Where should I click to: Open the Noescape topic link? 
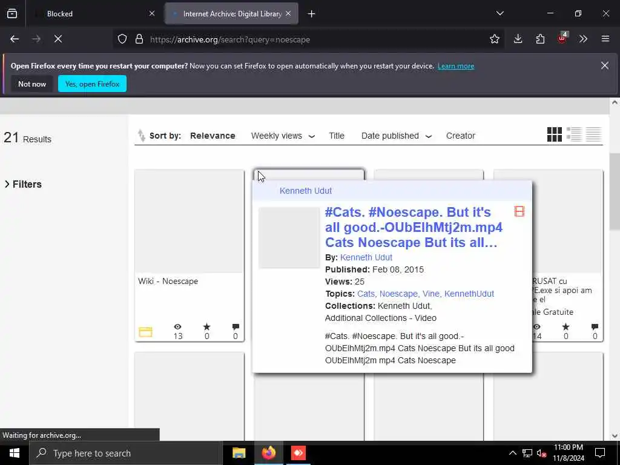tap(398, 294)
